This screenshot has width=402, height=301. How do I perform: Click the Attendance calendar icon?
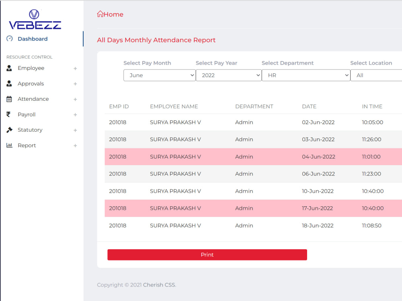pyautogui.click(x=9, y=99)
